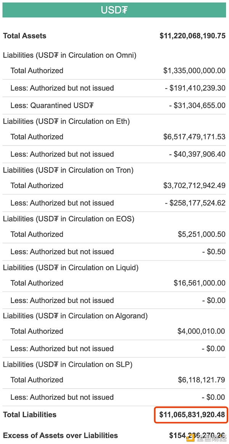
Task: Select the Quarantined amount $31,304,655.00
Action: click(x=197, y=105)
